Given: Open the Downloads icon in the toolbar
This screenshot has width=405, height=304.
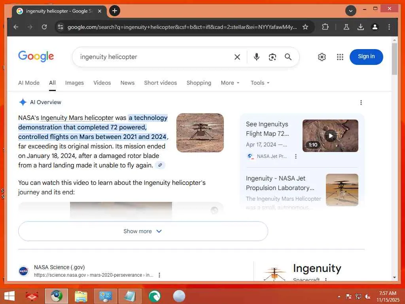Looking at the screenshot, I should (x=361, y=27).
